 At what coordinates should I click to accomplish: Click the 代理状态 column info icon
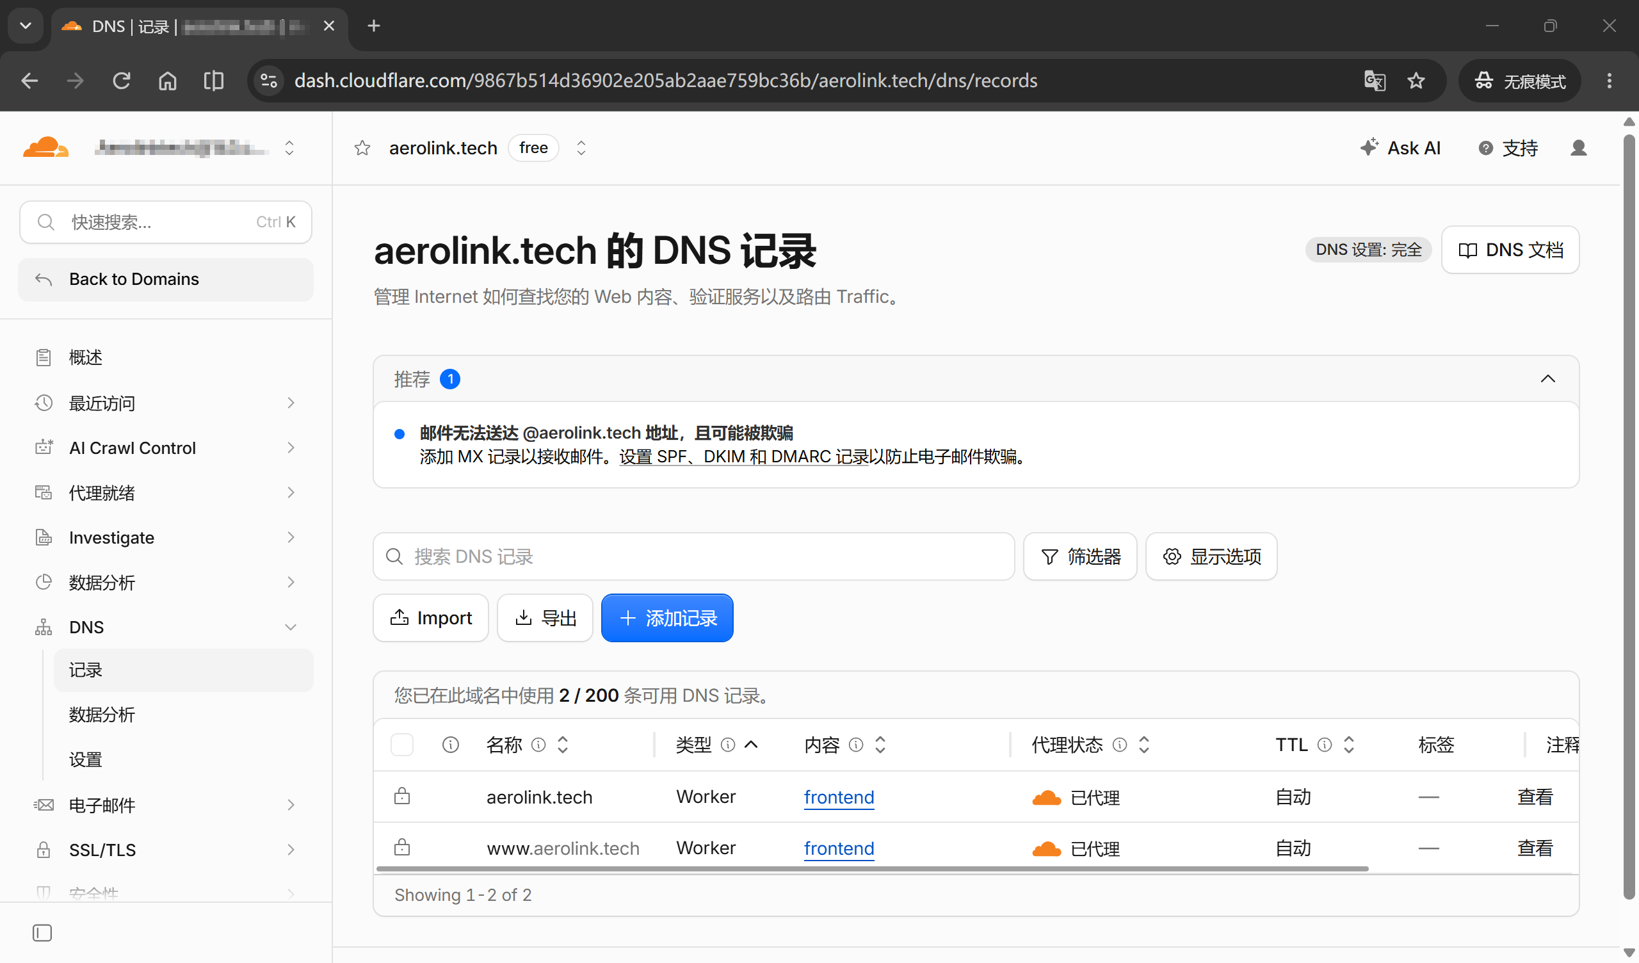click(x=1119, y=745)
